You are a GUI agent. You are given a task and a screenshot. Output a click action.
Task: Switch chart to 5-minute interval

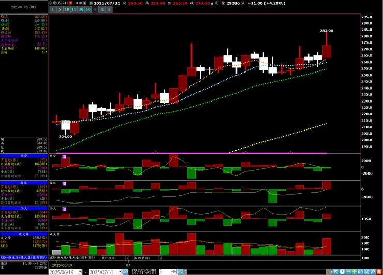(60, 9)
